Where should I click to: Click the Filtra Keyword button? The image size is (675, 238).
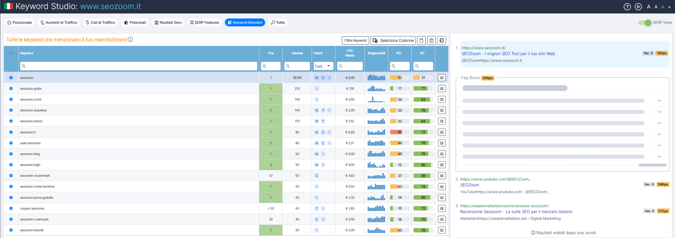[355, 41]
